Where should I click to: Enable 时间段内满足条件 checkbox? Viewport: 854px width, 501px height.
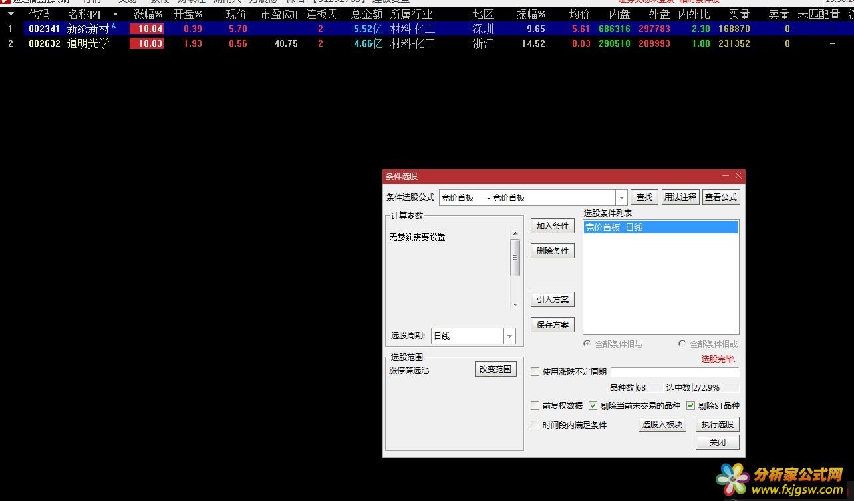pos(535,425)
